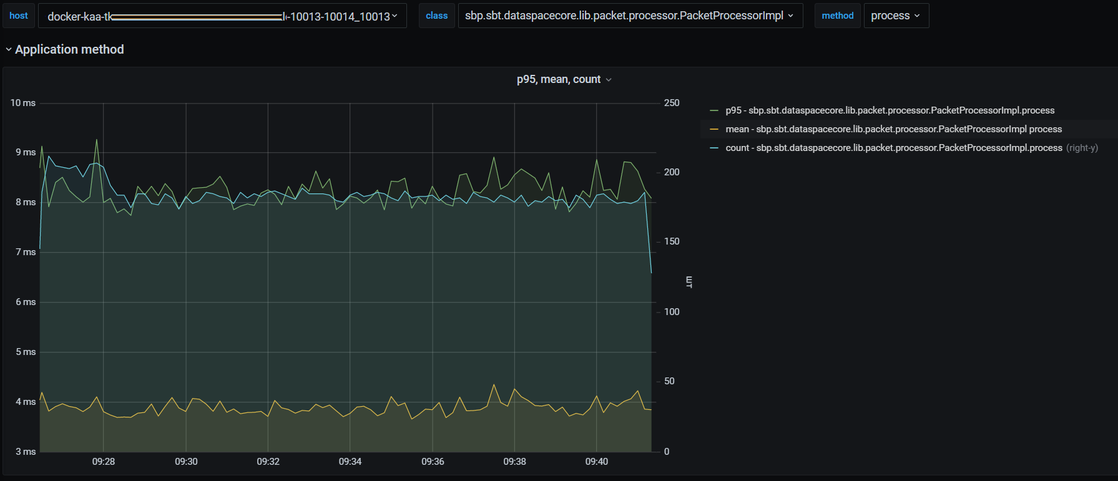Click the green p95 legend color line
This screenshot has height=481, width=1118.
[x=714, y=110]
